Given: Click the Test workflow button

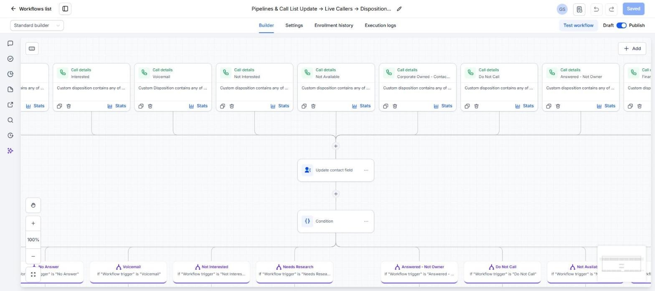Looking at the screenshot, I should coord(579,25).
